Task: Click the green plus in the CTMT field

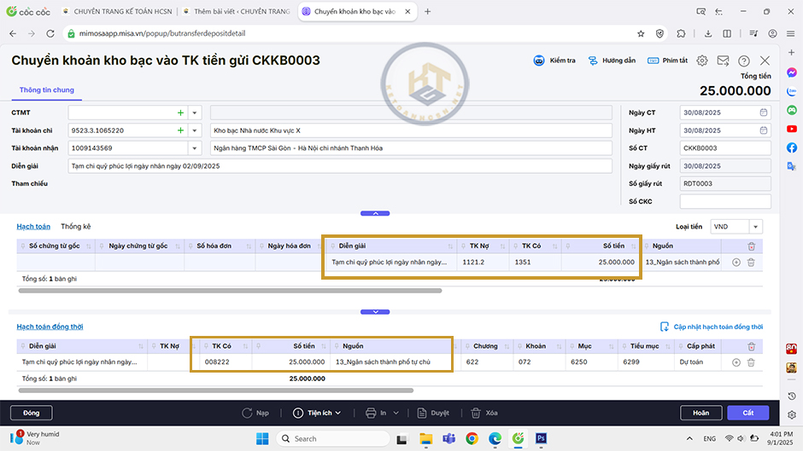Action: point(180,113)
